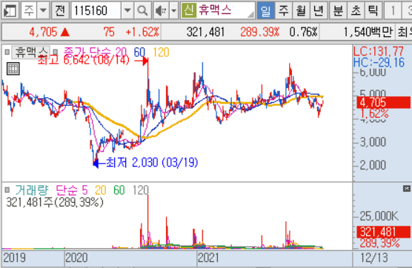Viewport: 412px width, 268px height.
Task: Expand the stock code history dropdown
Action: 127,11
